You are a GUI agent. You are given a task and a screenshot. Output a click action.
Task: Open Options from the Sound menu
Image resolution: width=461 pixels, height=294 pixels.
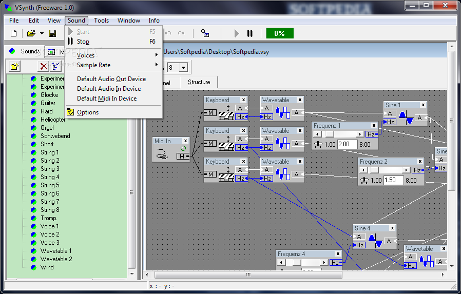pos(114,112)
